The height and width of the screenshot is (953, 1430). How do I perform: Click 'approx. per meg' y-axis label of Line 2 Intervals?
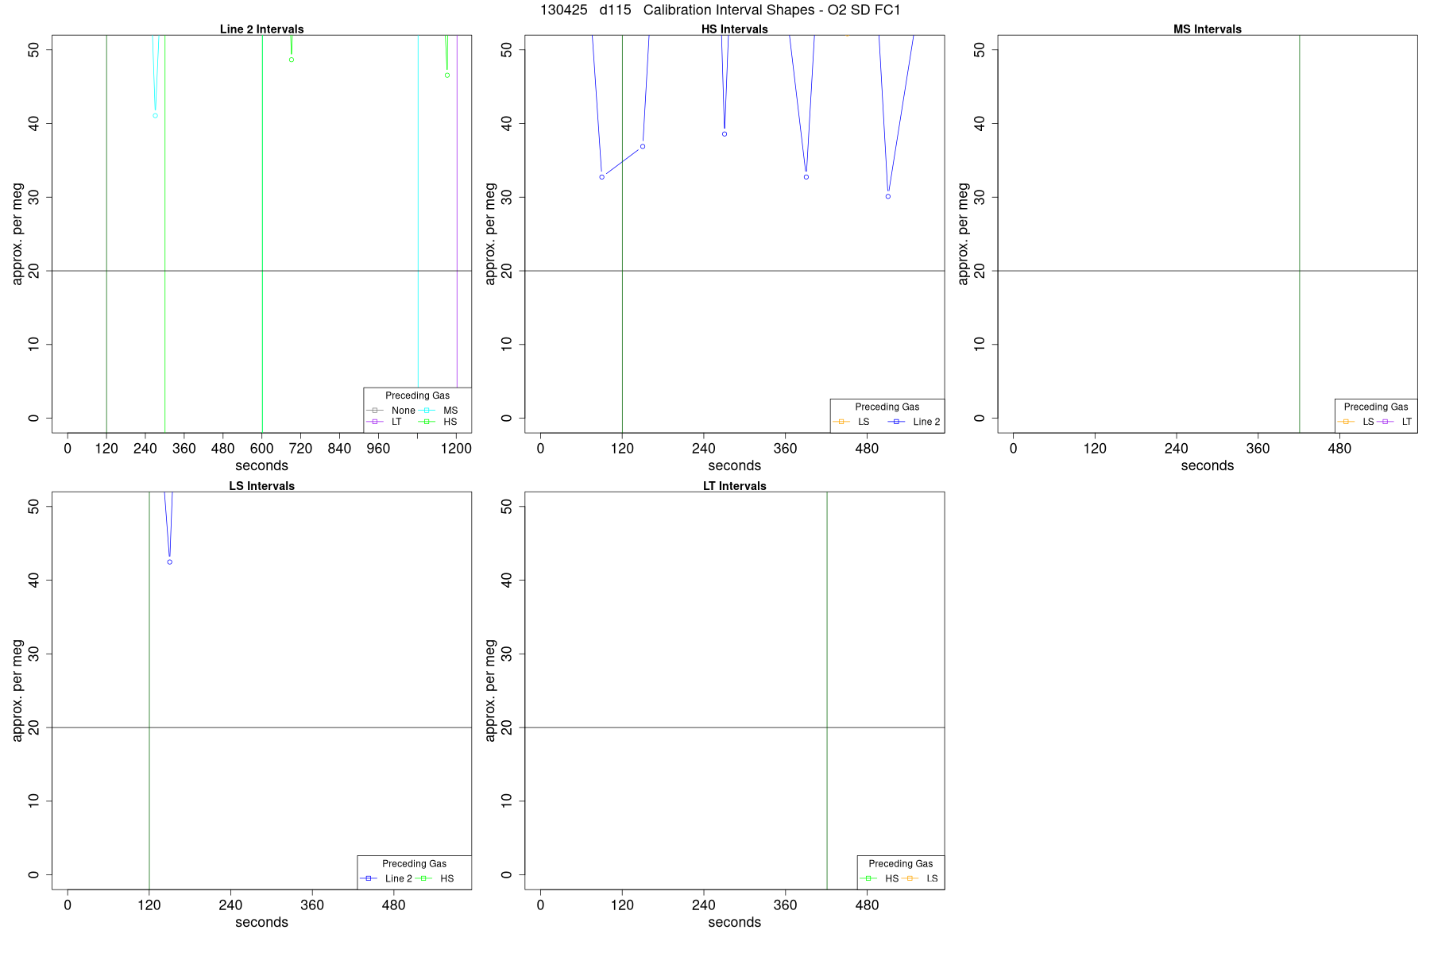tap(17, 233)
